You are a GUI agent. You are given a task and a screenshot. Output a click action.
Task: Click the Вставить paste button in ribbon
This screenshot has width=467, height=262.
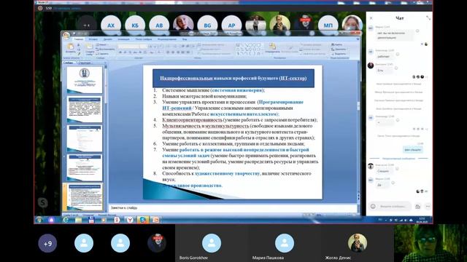coord(71,49)
